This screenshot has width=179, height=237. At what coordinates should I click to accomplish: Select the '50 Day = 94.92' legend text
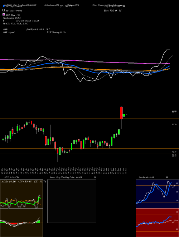(x=14, y=10)
